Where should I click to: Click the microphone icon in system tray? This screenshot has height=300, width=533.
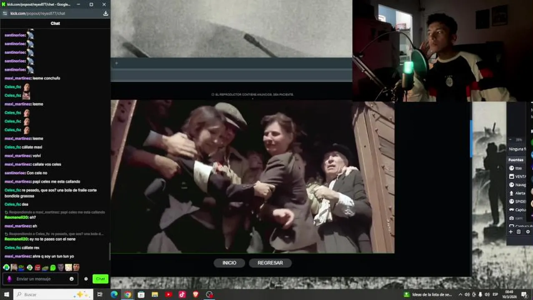[480, 295]
